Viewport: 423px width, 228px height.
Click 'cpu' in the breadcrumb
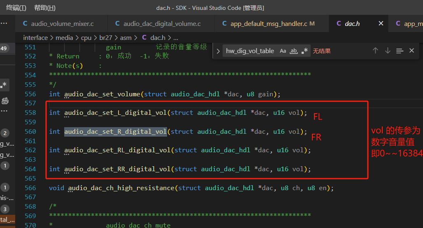click(86, 38)
